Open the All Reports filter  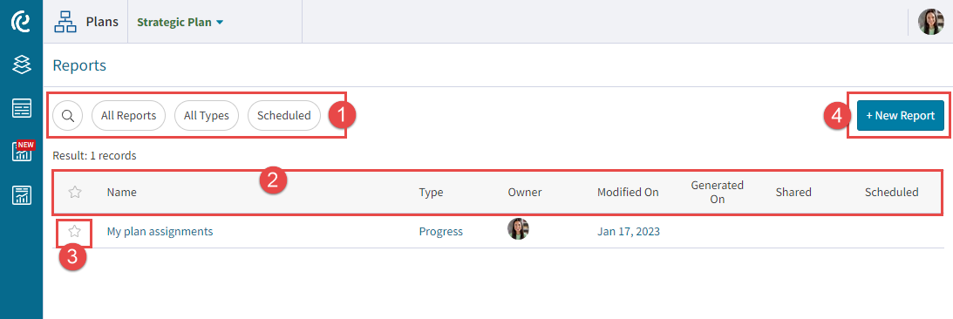click(x=129, y=115)
